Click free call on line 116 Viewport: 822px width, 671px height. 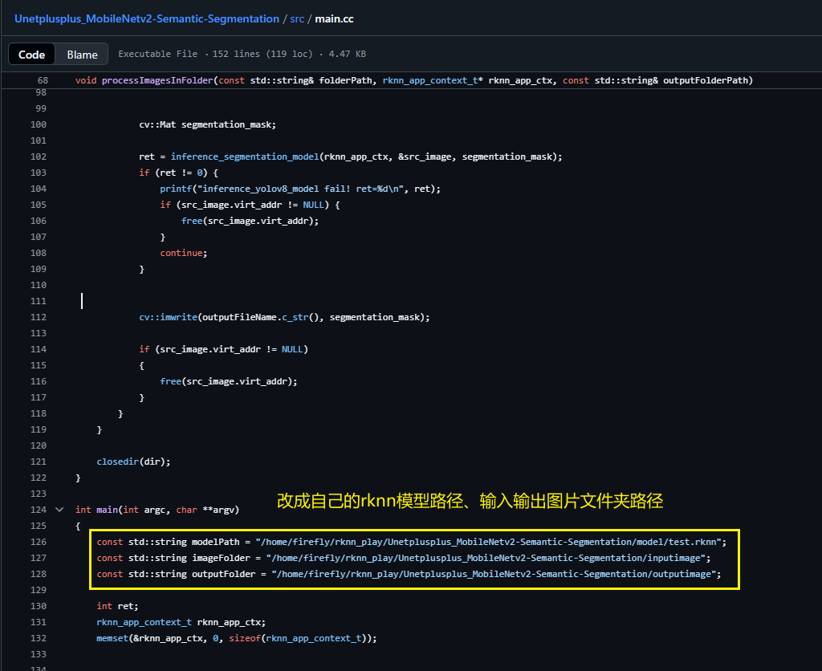[170, 381]
